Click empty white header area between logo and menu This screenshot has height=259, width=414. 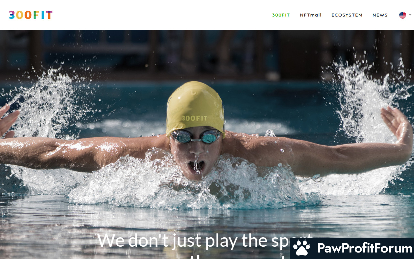tap(162, 15)
